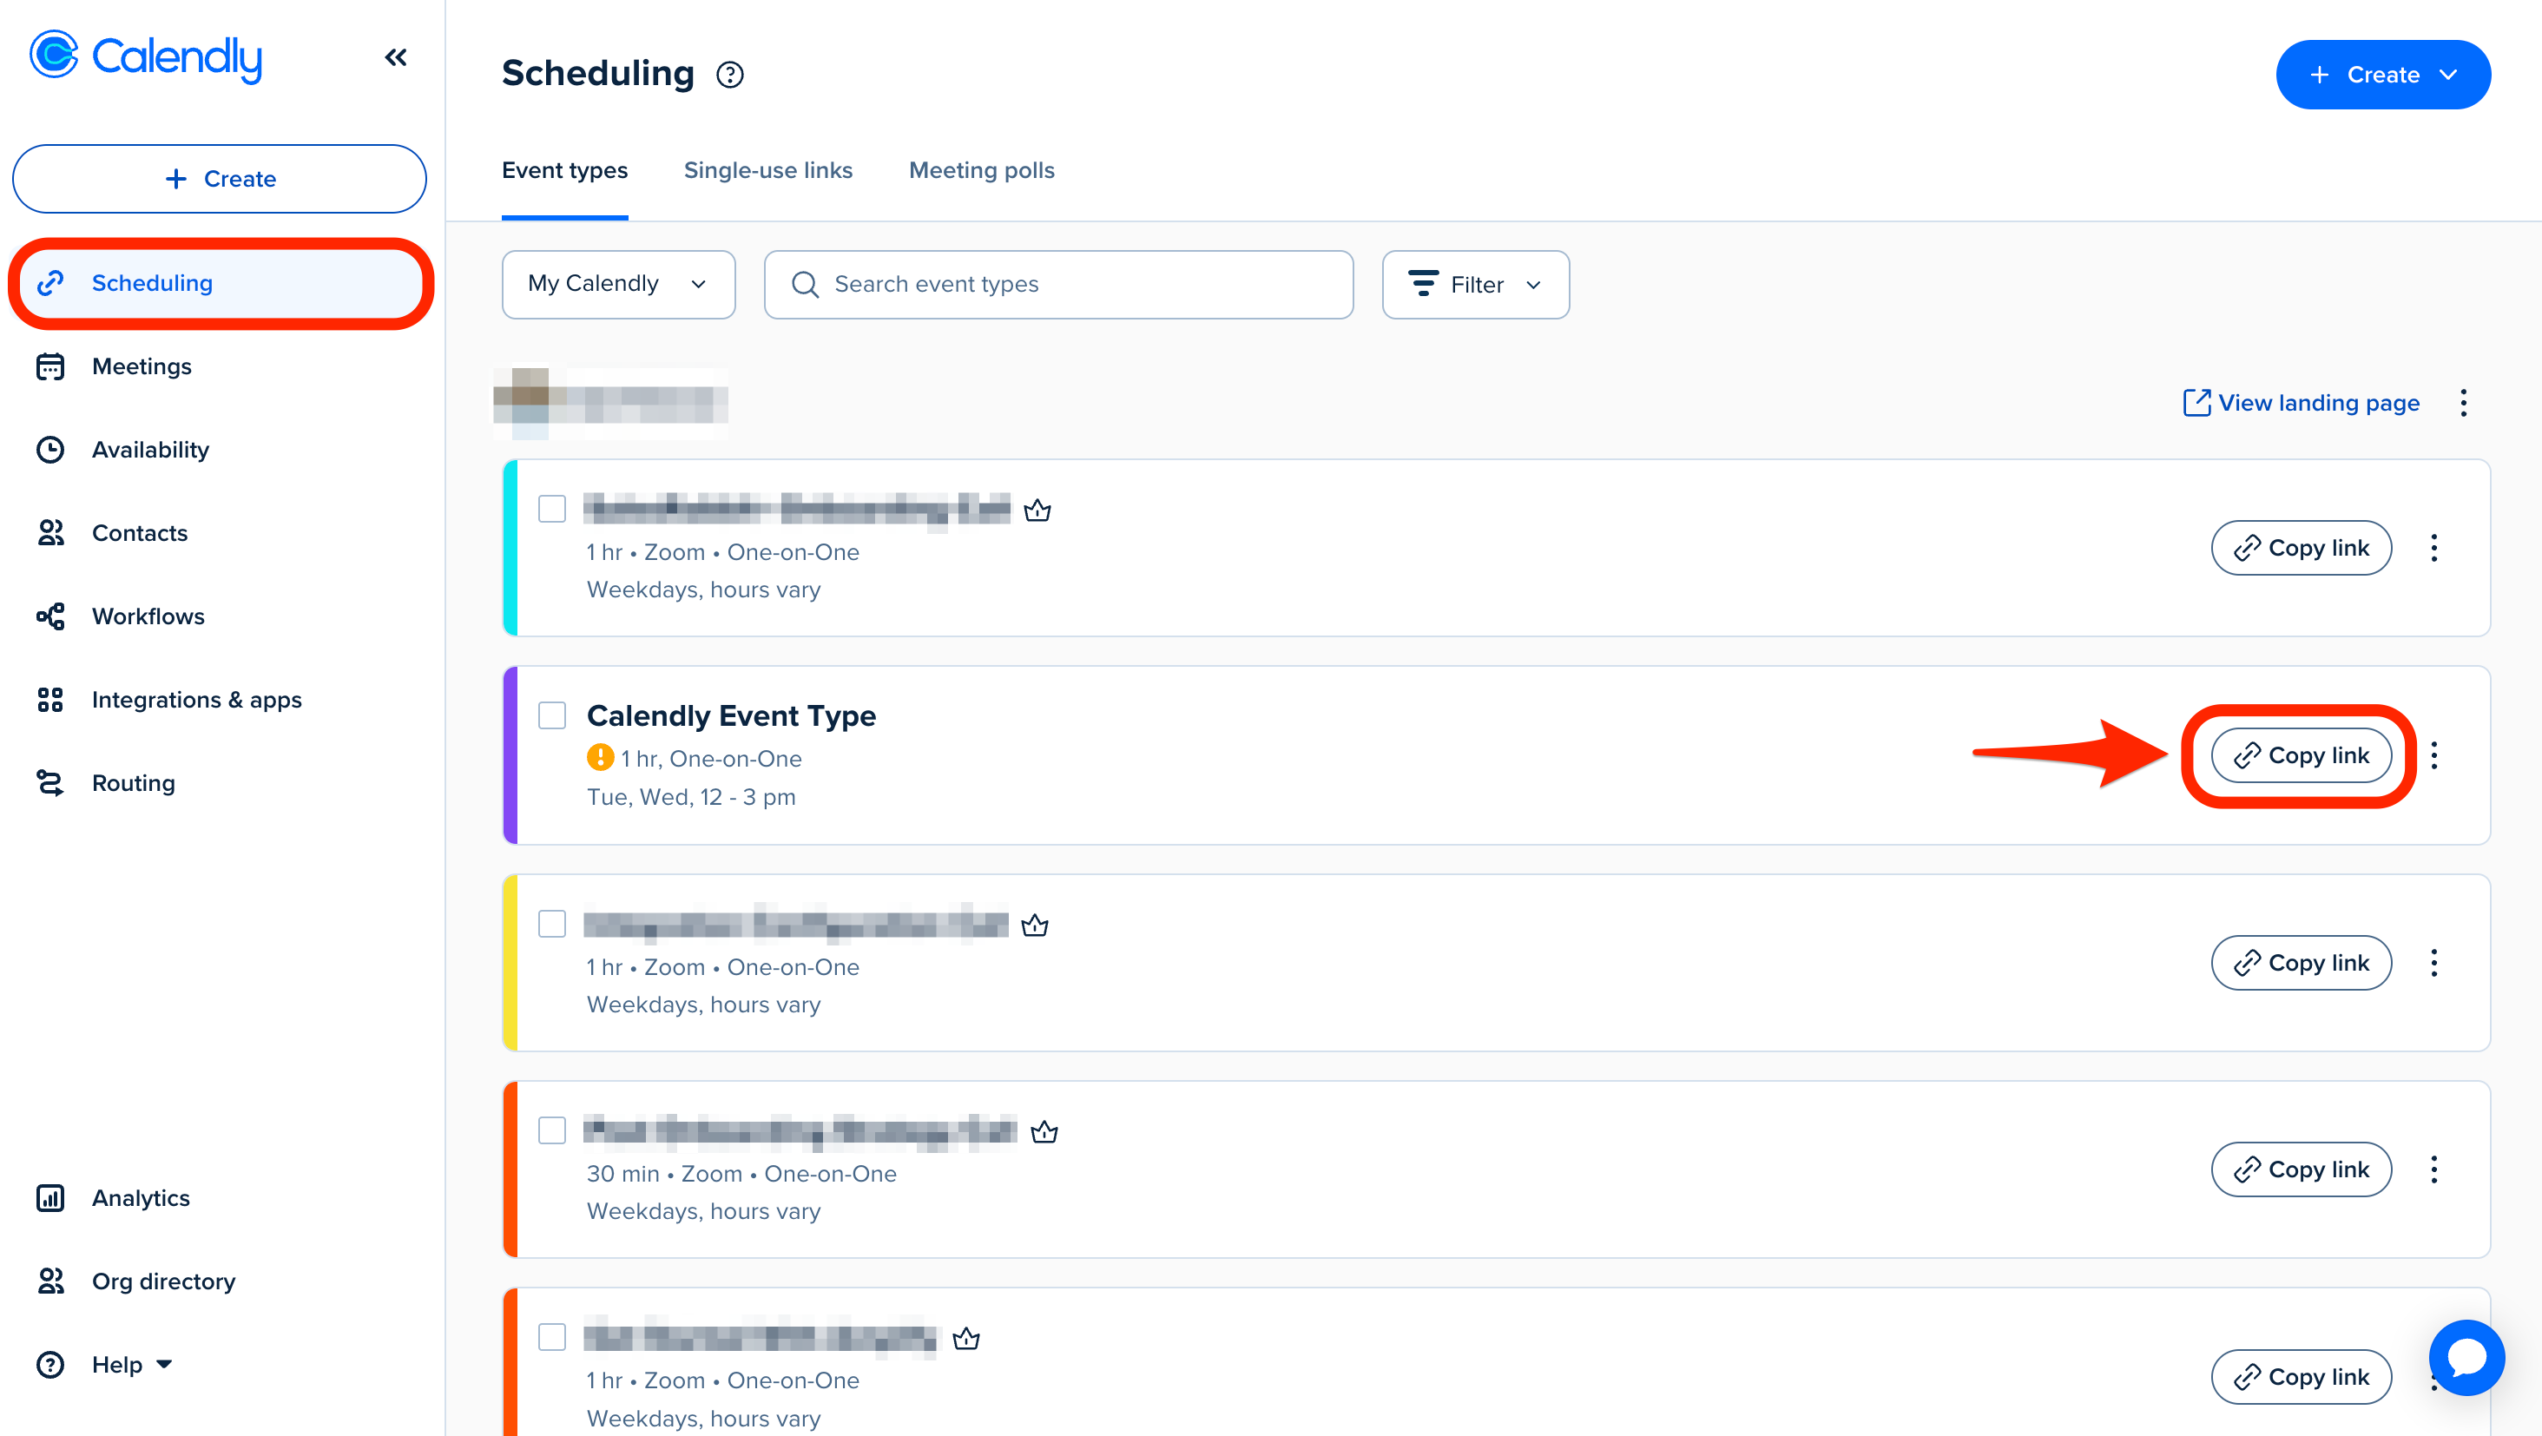The width and height of the screenshot is (2542, 1436).
Task: Open the Single-use links tab
Action: [767, 170]
